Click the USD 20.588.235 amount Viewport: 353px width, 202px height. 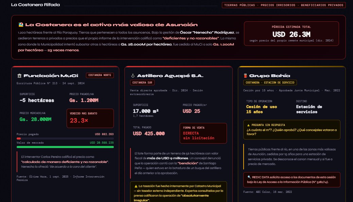coord(102,143)
